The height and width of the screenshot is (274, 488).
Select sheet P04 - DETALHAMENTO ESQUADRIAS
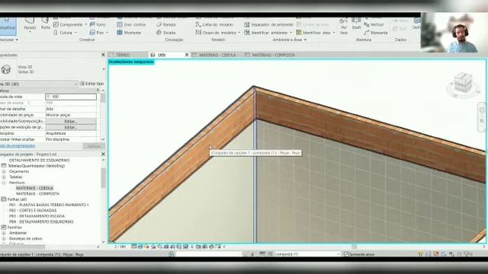tap(41, 221)
